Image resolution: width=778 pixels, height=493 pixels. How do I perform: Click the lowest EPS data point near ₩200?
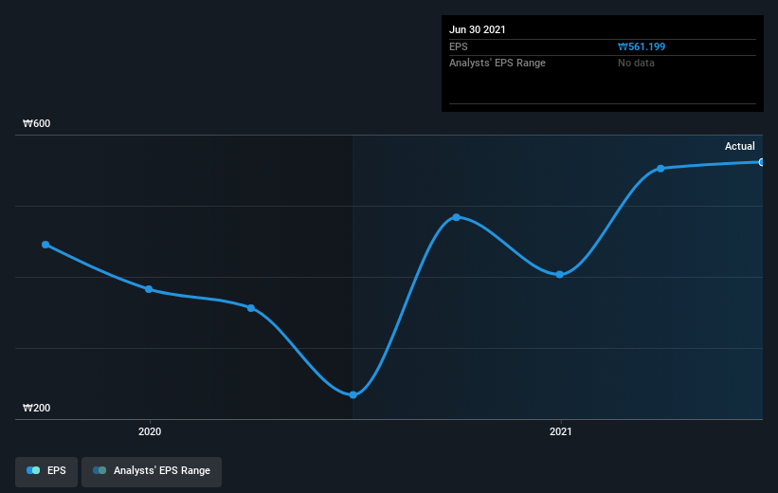coord(353,395)
